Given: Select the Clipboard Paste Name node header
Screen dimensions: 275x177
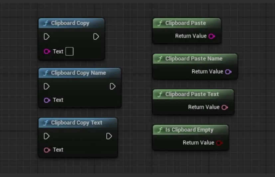Looking at the screenshot, I should click(x=194, y=59).
